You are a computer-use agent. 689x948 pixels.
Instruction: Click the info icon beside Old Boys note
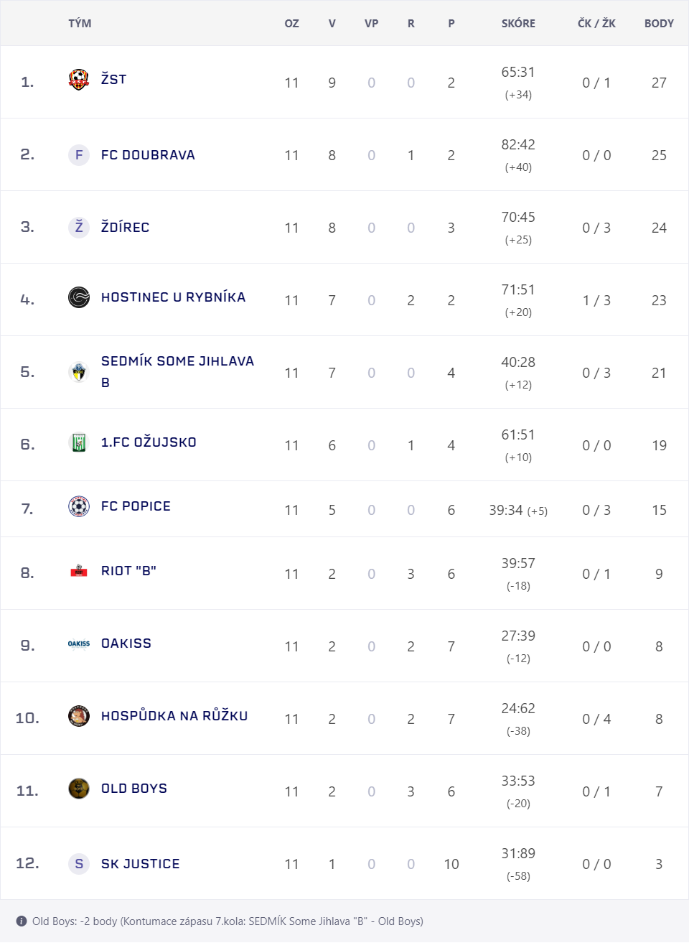pos(22,921)
